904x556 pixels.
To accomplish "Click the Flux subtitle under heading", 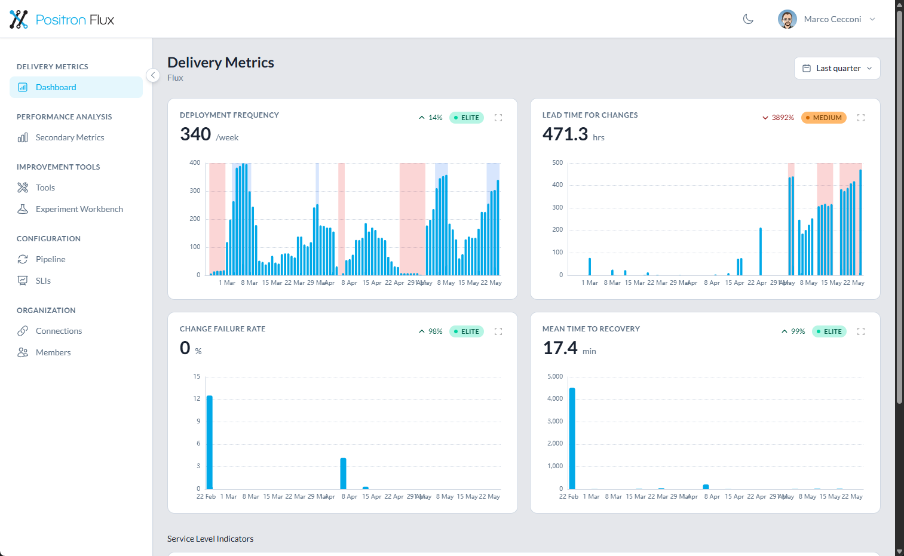I will tap(175, 78).
